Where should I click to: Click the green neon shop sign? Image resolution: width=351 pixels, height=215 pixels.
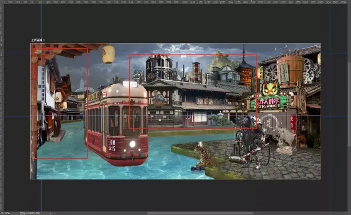click(x=269, y=103)
